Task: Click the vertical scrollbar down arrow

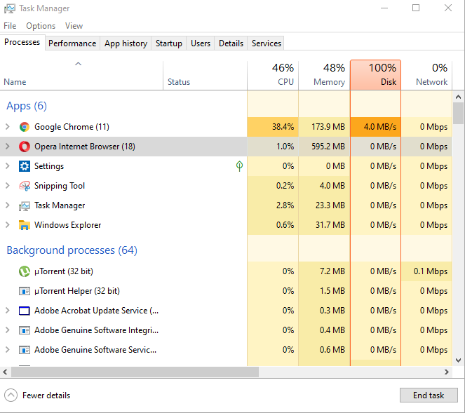Action: click(x=458, y=360)
